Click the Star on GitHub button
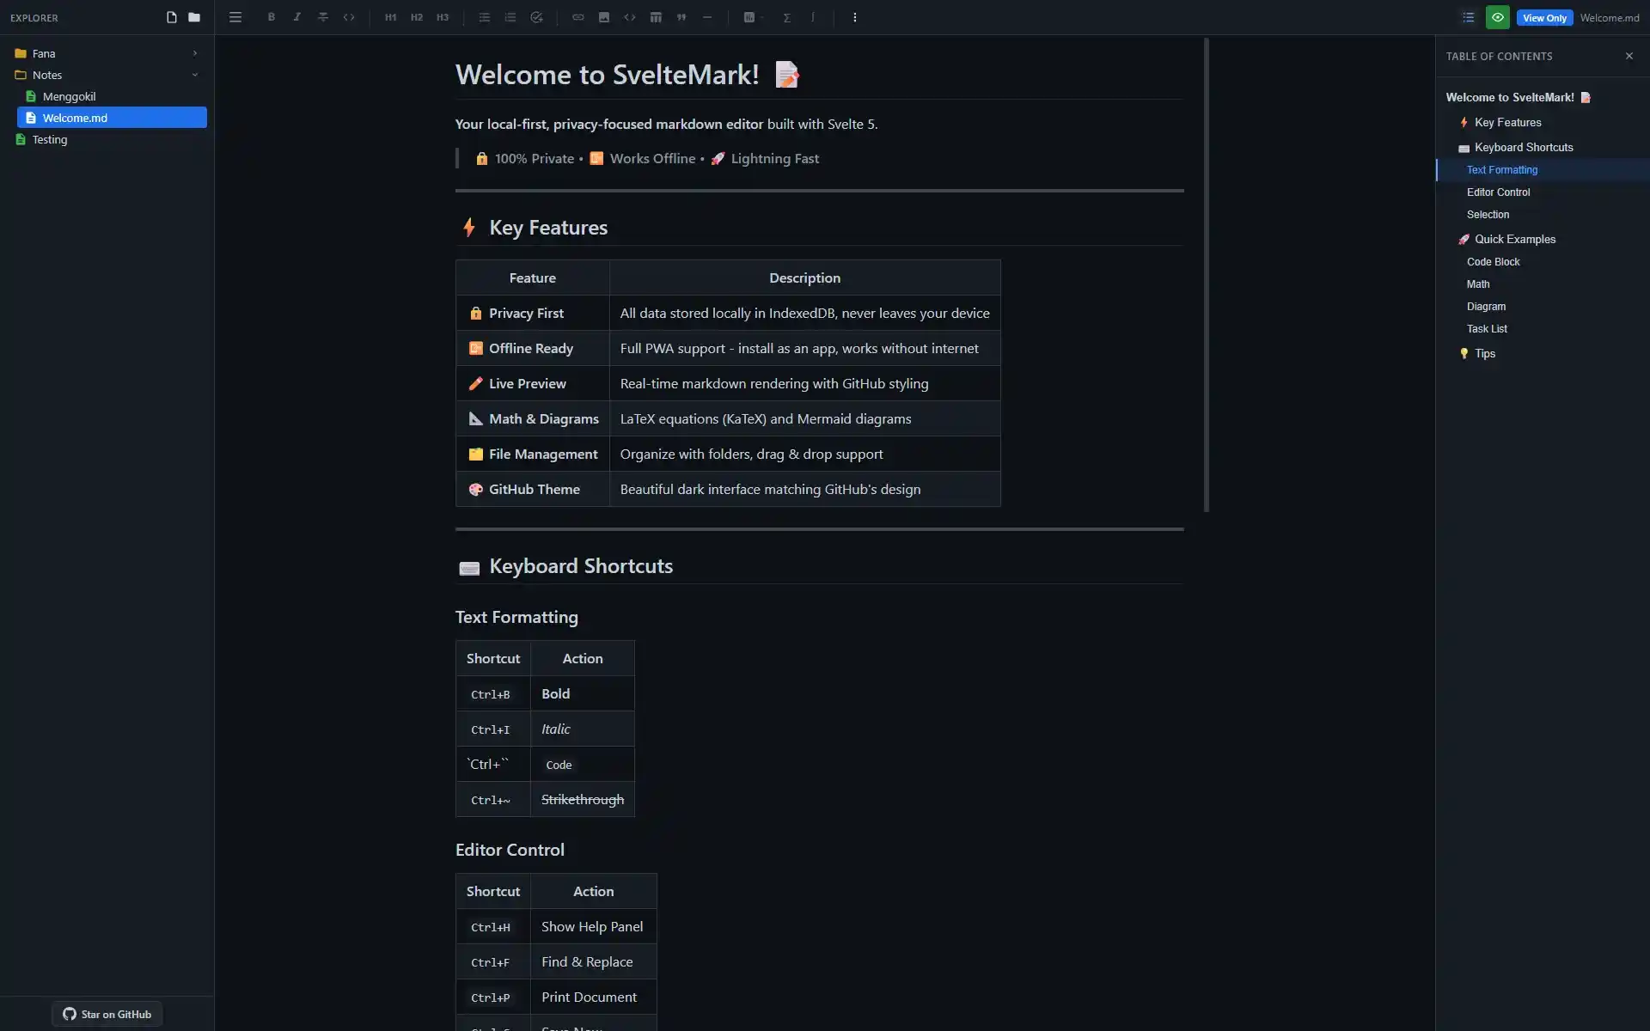Screen dimensions: 1650x1031 107,1014
